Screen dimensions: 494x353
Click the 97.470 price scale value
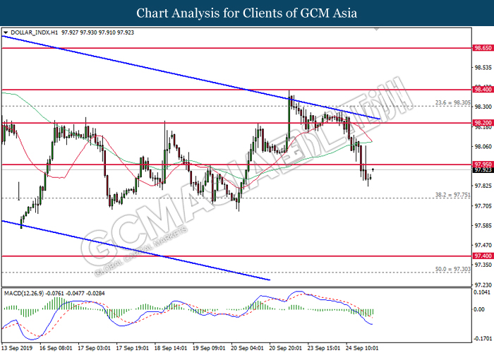tap(483, 245)
